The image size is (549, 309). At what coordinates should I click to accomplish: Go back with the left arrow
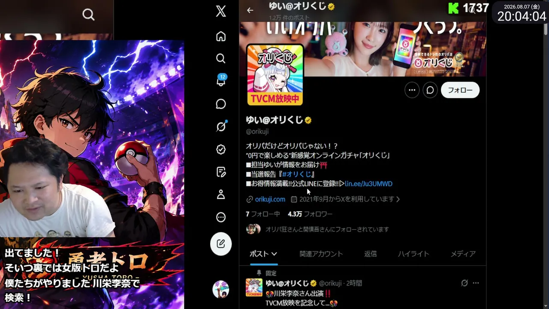pos(250,10)
